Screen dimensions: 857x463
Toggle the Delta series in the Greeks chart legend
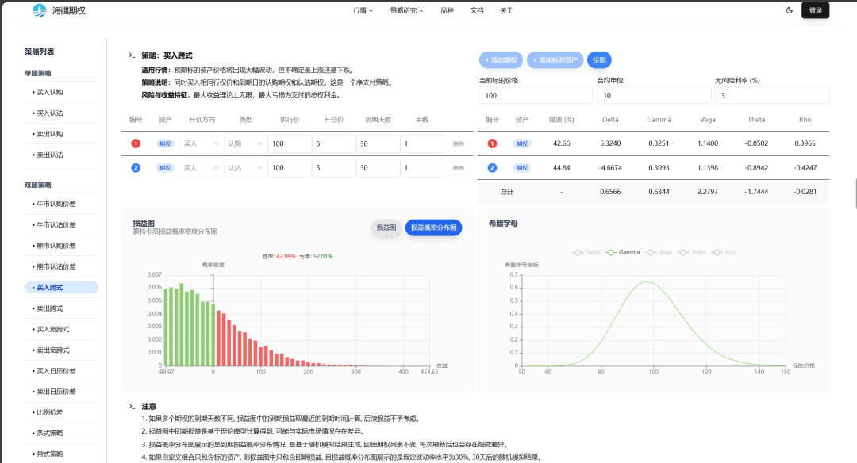click(586, 252)
